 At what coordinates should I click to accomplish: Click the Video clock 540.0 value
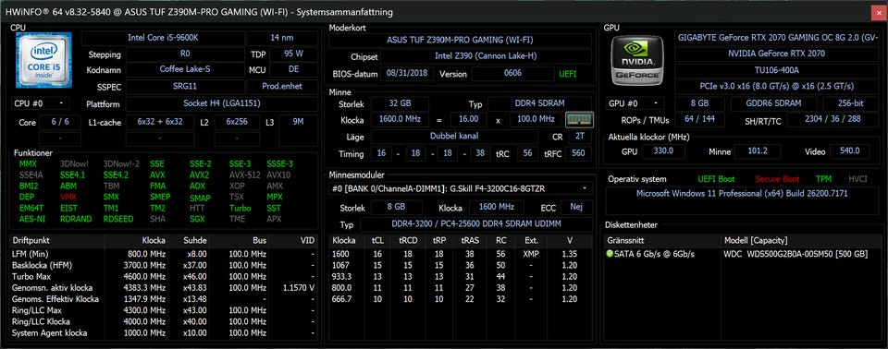[850, 151]
